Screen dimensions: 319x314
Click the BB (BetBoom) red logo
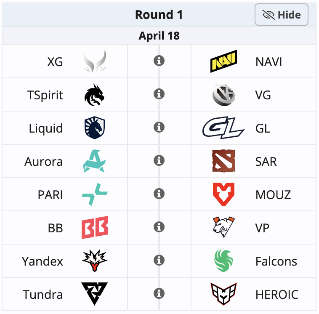pos(95,228)
